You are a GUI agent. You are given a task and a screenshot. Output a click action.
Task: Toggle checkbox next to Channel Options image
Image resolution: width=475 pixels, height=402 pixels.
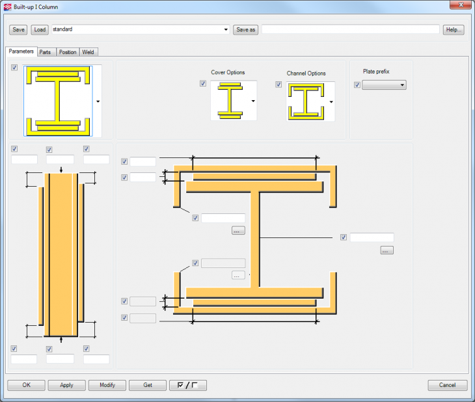click(278, 85)
